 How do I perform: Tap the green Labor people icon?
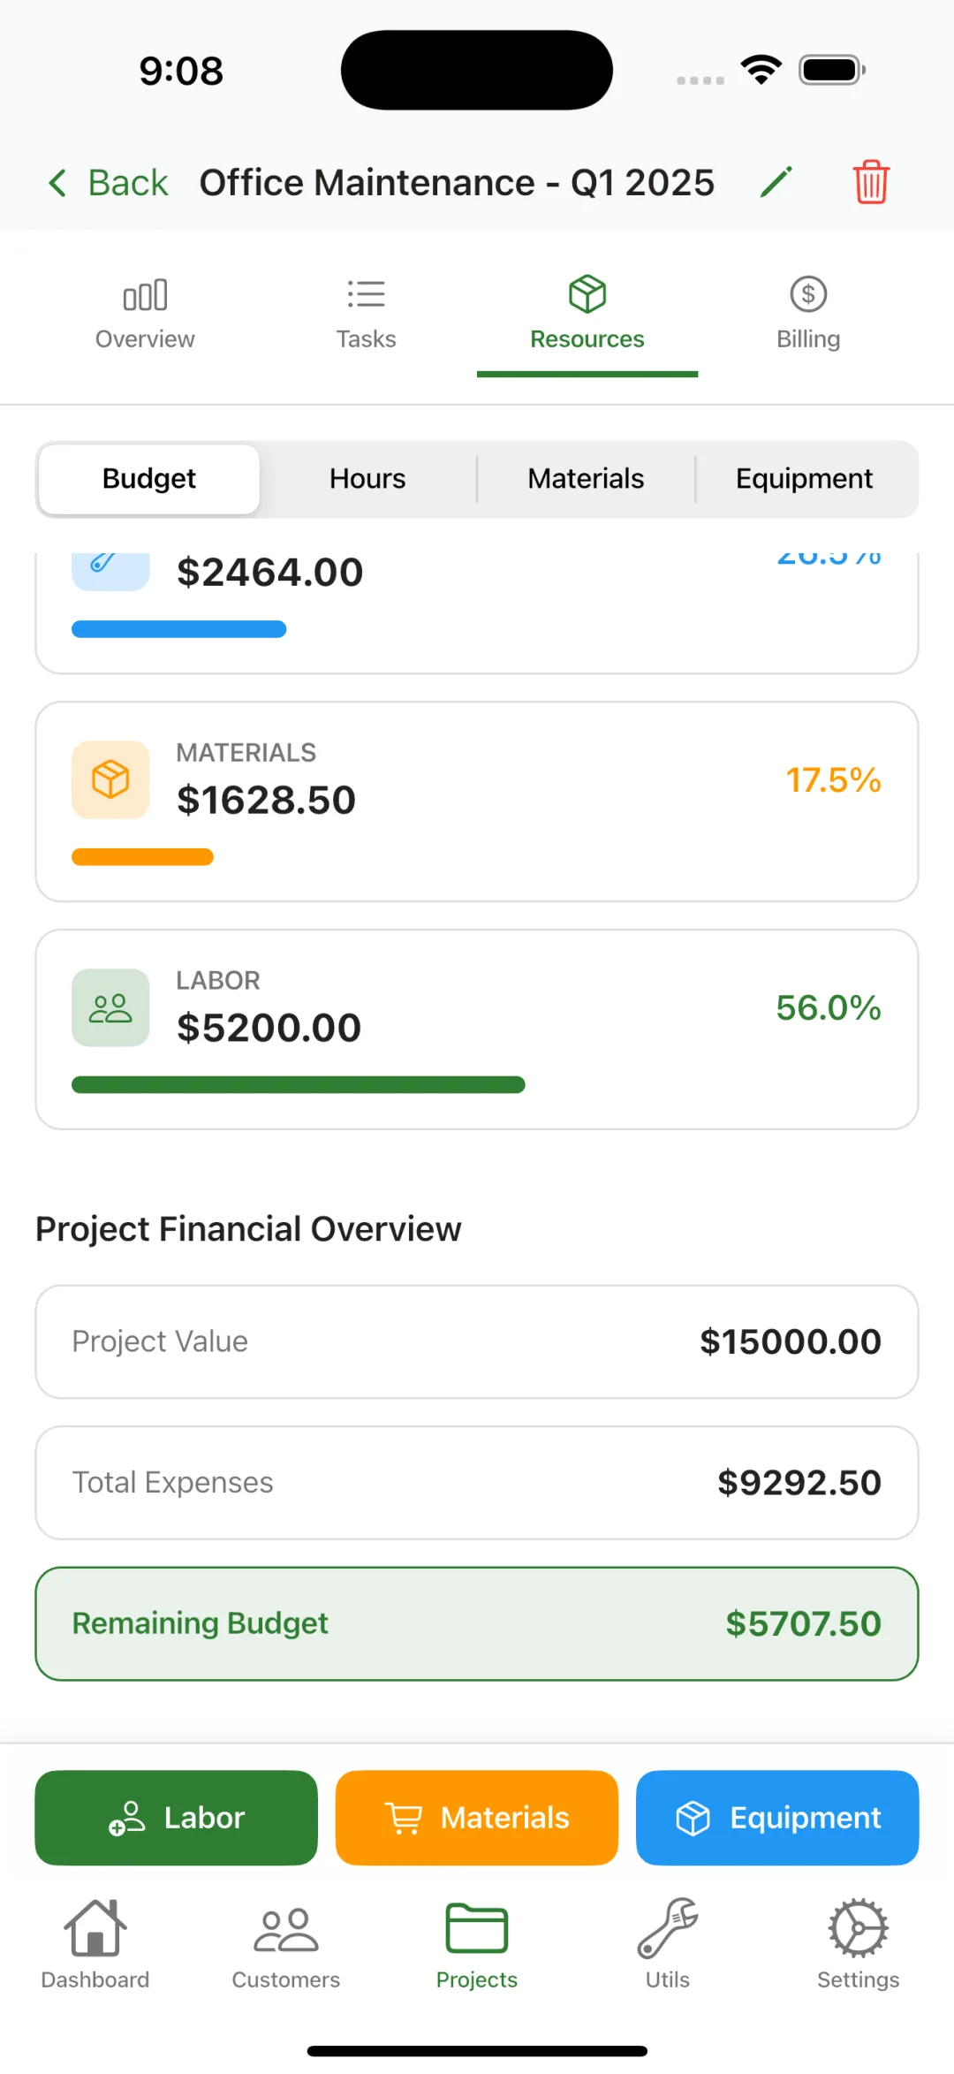110,1007
